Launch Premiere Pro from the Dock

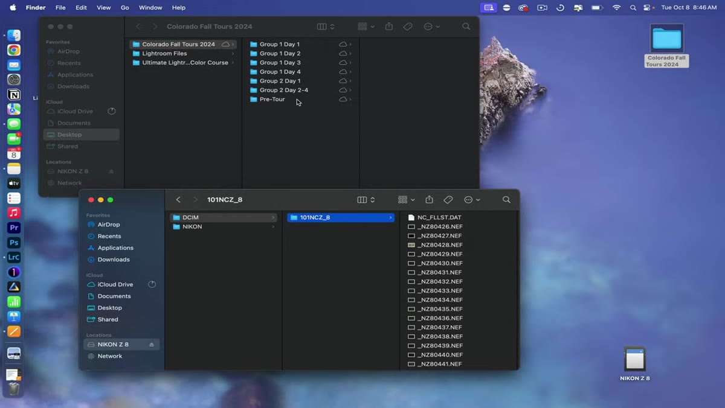click(14, 228)
